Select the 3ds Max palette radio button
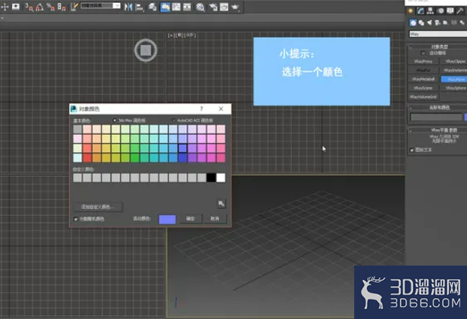This screenshot has width=467, height=319. pyautogui.click(x=114, y=120)
